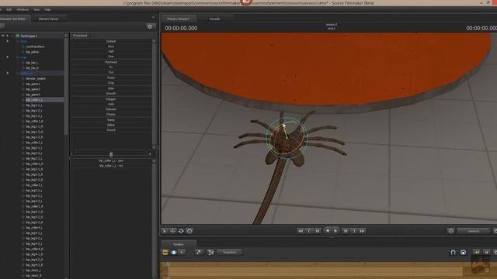The height and width of the screenshot is (279, 497).
Task: Apply the Round preset
Action: coord(110,130)
